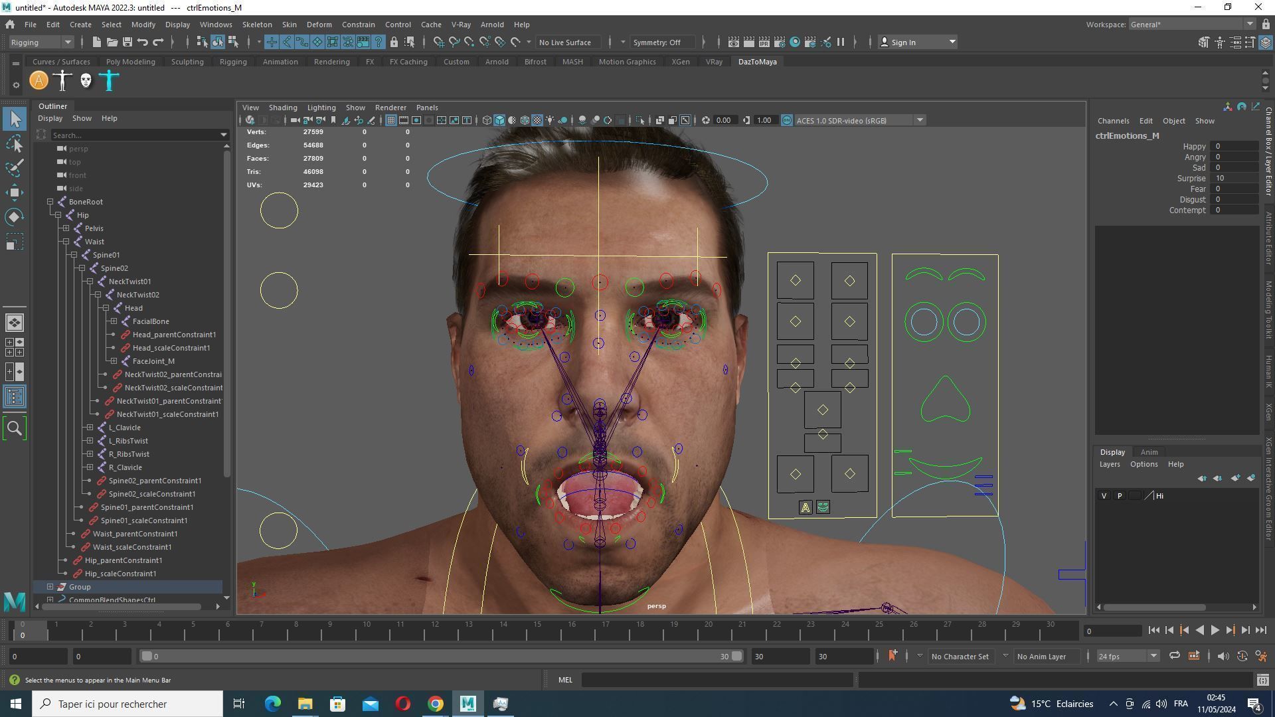The width and height of the screenshot is (1275, 717).
Task: Switch to the Poly Modeling shelf tab
Action: [130, 62]
